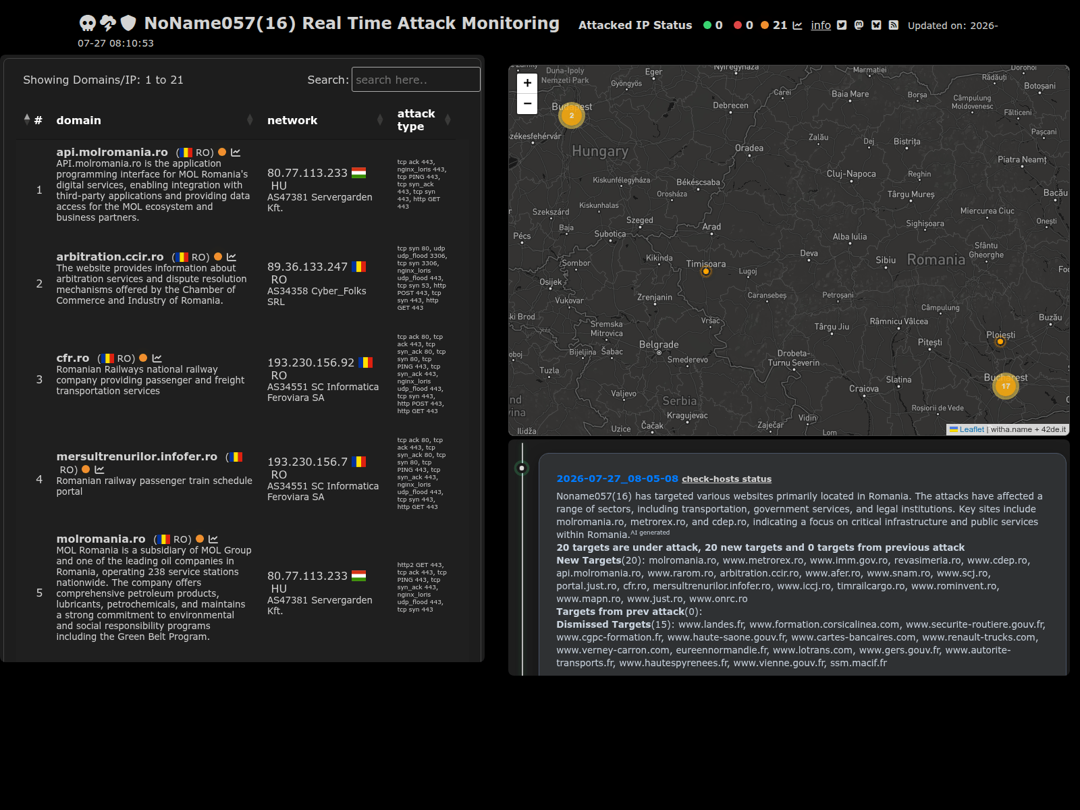Click the green status dot showing 0

pos(707,26)
